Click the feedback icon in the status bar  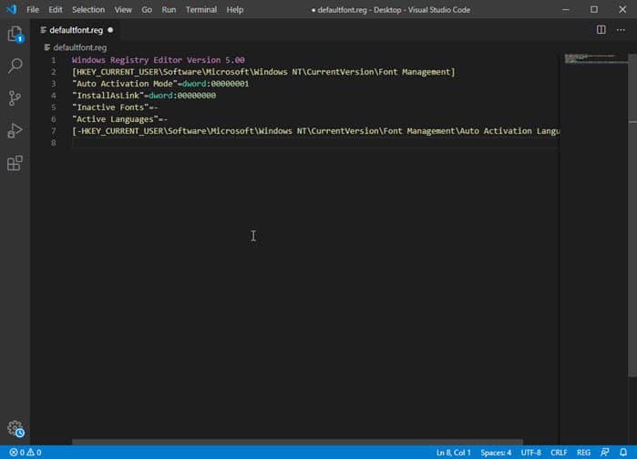(x=605, y=452)
